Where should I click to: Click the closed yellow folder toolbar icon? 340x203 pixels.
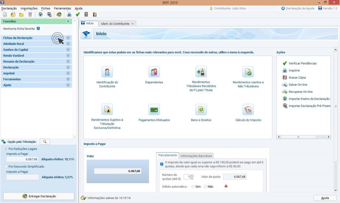(21, 14)
